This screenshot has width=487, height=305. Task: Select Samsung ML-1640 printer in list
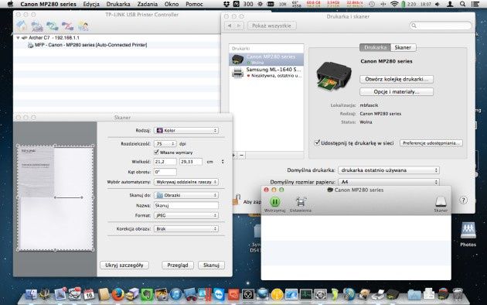point(267,72)
